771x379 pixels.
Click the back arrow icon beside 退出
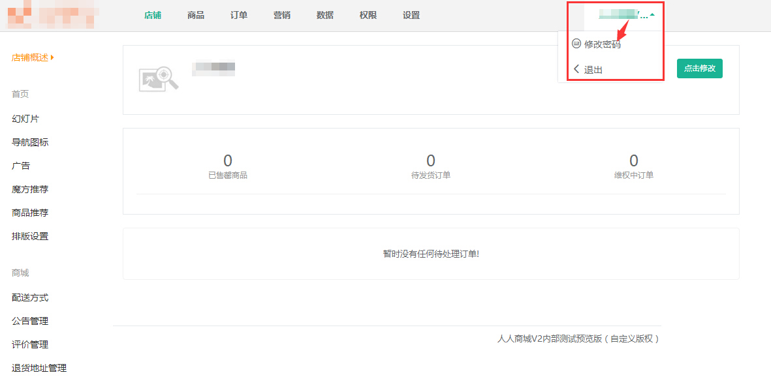[576, 69]
